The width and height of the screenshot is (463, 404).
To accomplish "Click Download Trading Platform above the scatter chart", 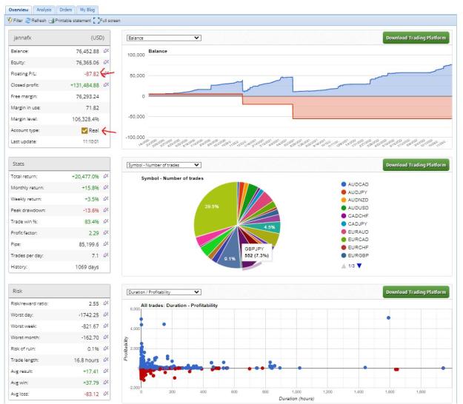I will click(416, 292).
